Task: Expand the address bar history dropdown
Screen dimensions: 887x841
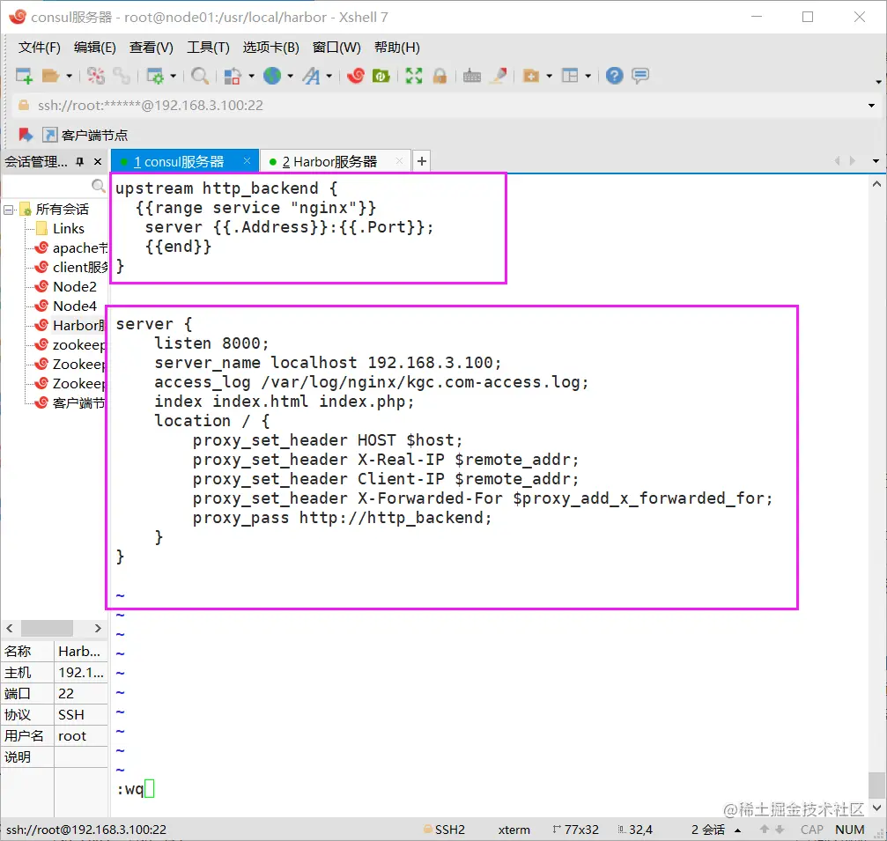Action: 871,106
